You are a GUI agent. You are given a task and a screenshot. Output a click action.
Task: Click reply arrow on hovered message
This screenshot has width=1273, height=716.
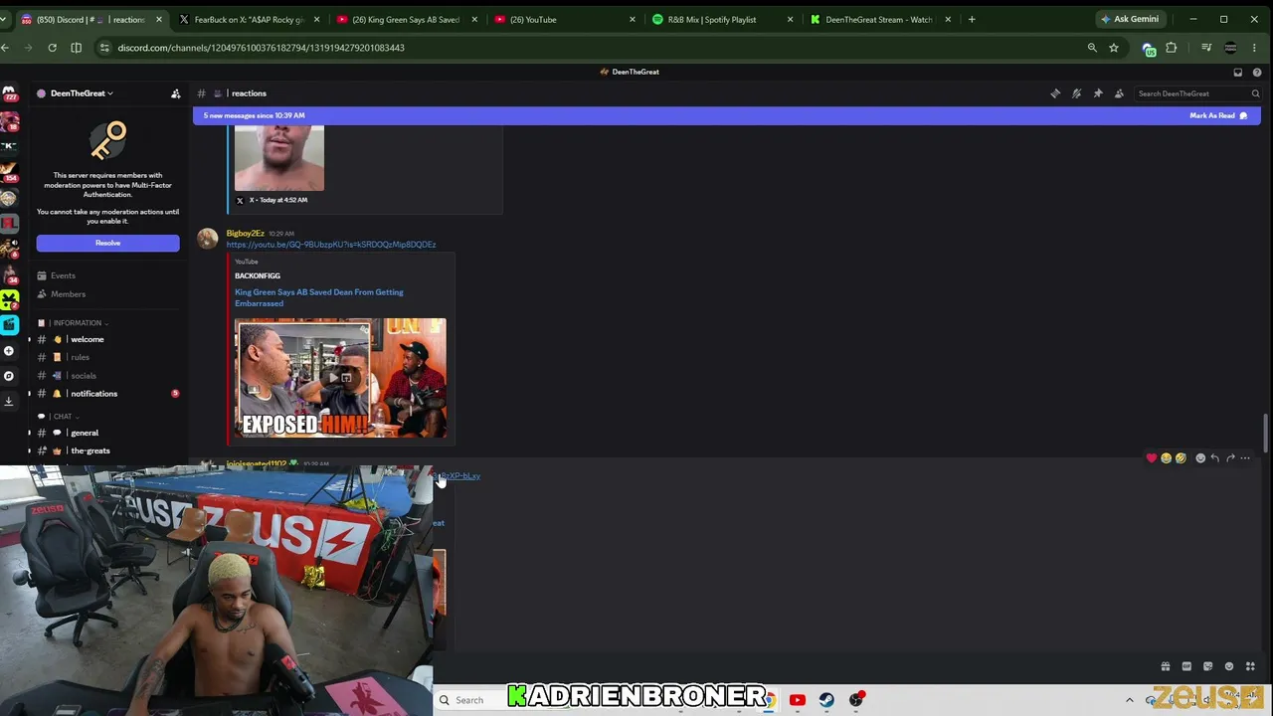point(1214,458)
